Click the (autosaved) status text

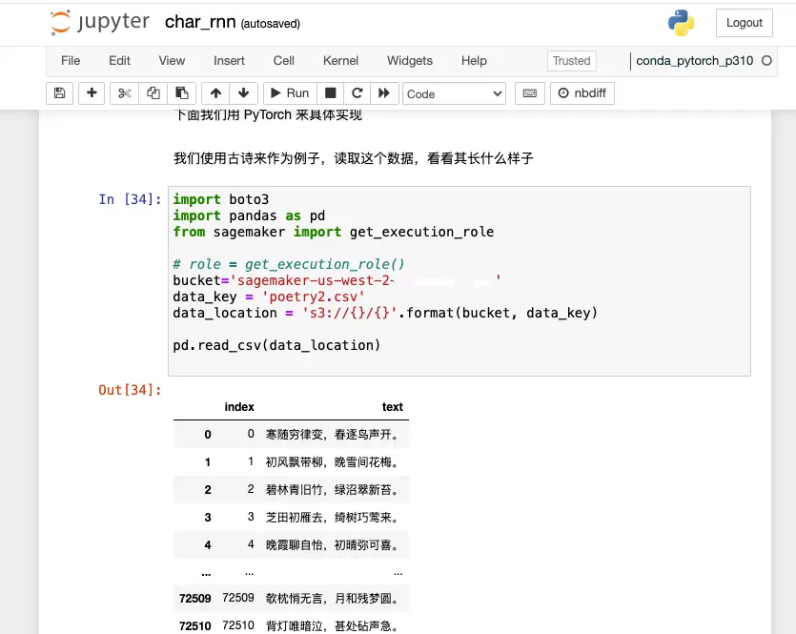[x=270, y=24]
